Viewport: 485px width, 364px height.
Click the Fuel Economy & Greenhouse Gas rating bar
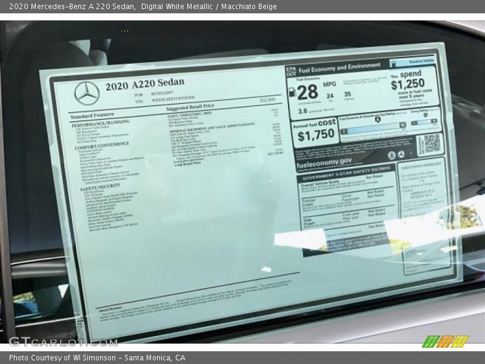point(373,127)
